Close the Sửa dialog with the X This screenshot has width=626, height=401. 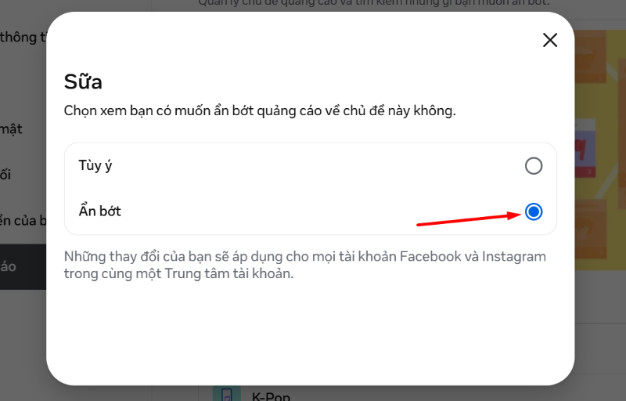550,40
